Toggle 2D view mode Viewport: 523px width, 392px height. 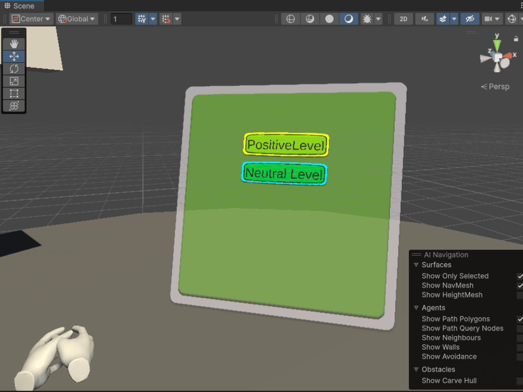coord(404,19)
